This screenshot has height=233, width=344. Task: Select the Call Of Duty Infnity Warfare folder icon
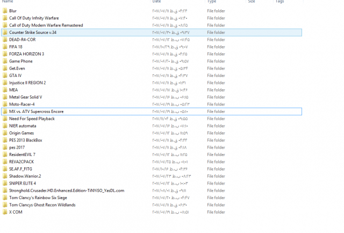click(x=5, y=18)
